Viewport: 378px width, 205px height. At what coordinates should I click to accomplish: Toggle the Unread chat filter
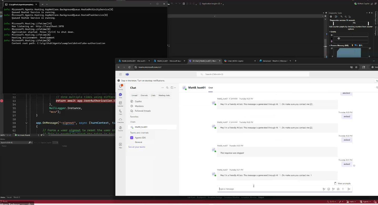pos(134,95)
